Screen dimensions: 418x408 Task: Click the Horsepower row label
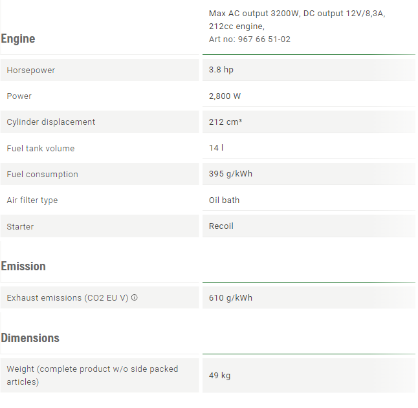[31, 70]
